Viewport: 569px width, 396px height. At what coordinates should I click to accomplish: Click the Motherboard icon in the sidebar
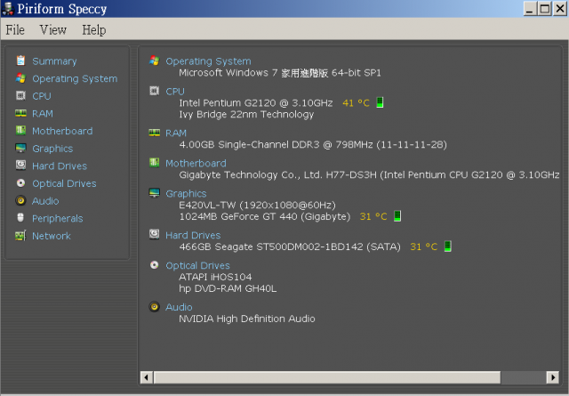tap(20, 131)
